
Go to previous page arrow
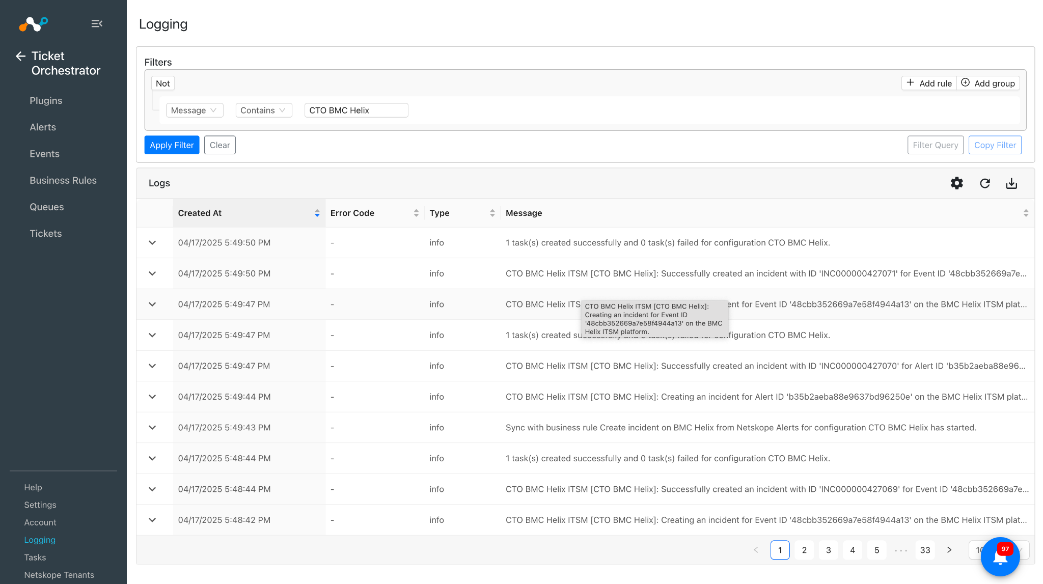coord(756,550)
